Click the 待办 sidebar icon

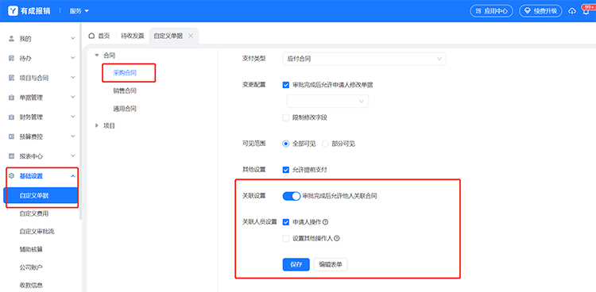click(x=11, y=58)
